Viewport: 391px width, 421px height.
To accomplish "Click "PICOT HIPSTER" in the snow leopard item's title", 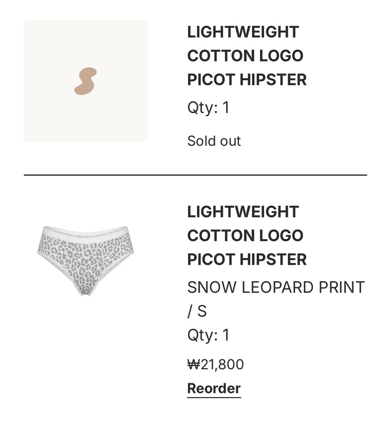I will click(x=247, y=260).
